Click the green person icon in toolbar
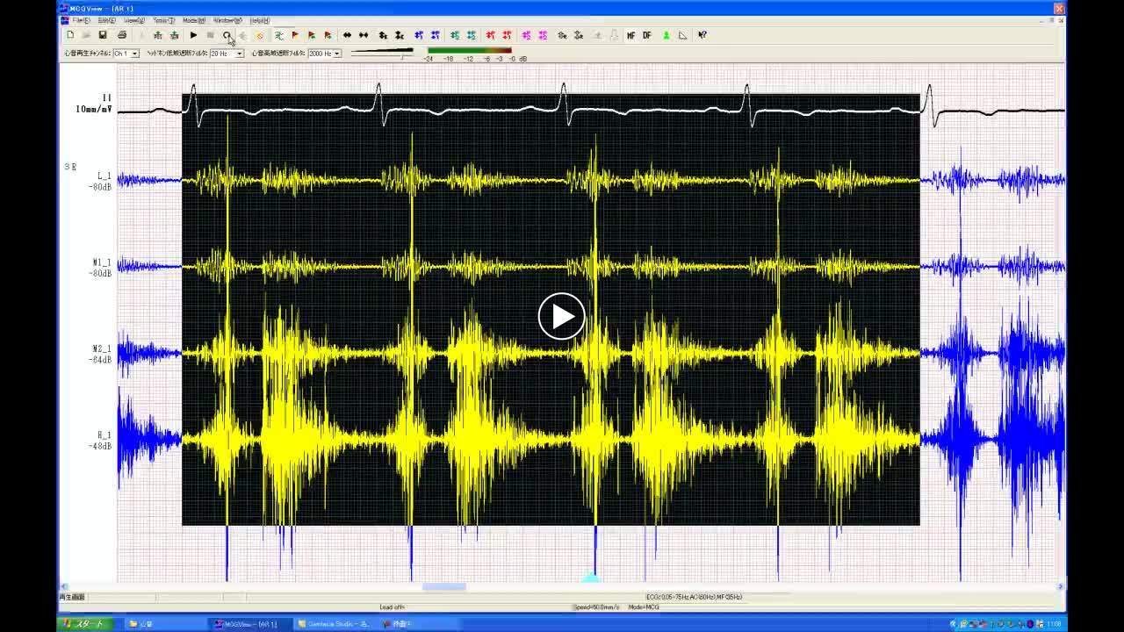Viewport: 1124px width, 632px height. pos(666,35)
